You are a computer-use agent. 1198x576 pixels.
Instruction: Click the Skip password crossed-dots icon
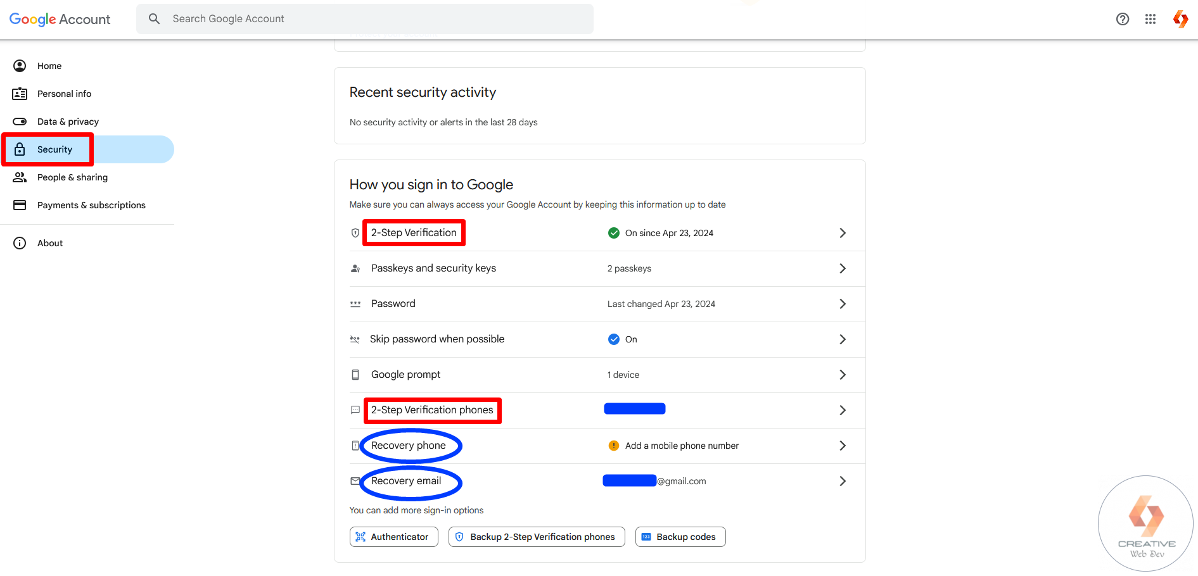[355, 339]
